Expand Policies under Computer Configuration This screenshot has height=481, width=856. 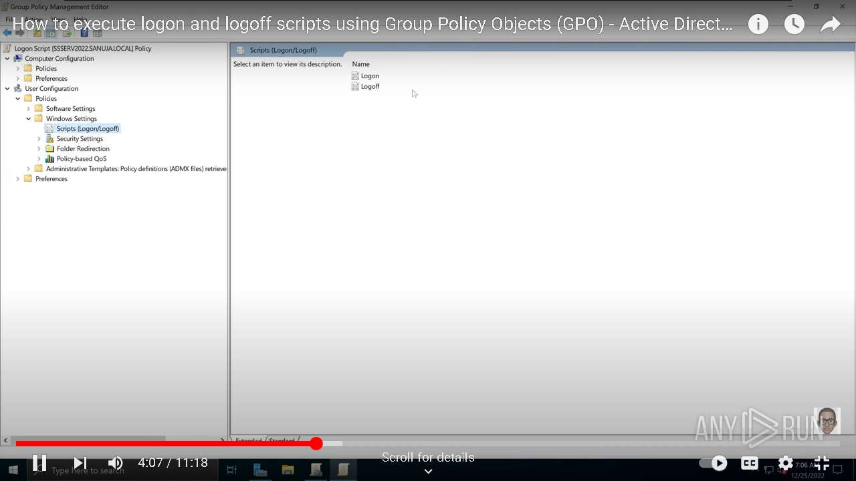tap(18, 68)
